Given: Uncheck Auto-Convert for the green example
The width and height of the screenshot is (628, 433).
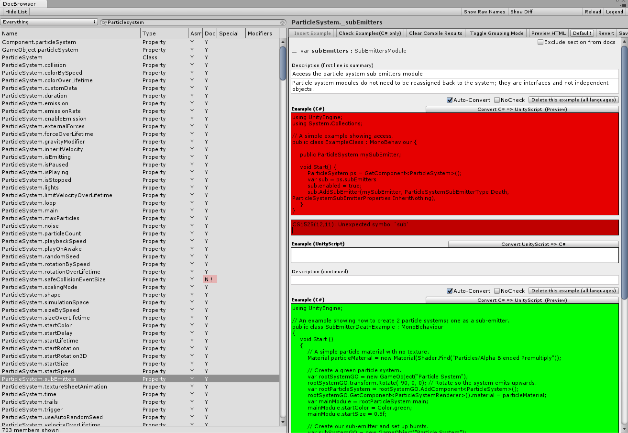Looking at the screenshot, I should pyautogui.click(x=450, y=291).
